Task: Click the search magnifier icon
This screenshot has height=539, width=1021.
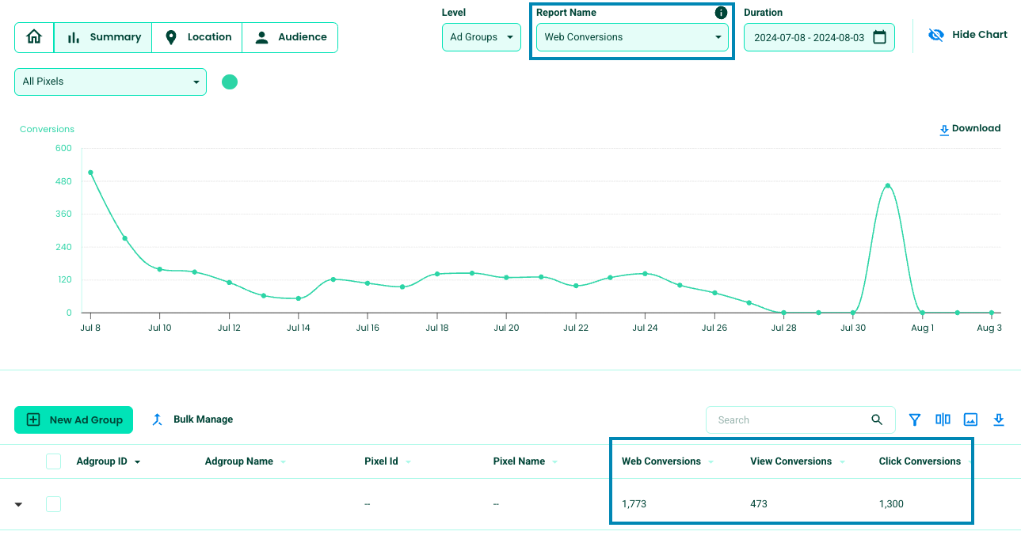Action: coord(877,419)
